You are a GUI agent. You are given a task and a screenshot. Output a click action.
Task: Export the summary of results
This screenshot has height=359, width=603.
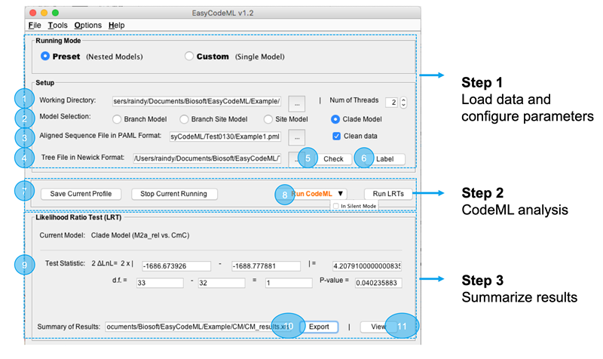coord(319,327)
